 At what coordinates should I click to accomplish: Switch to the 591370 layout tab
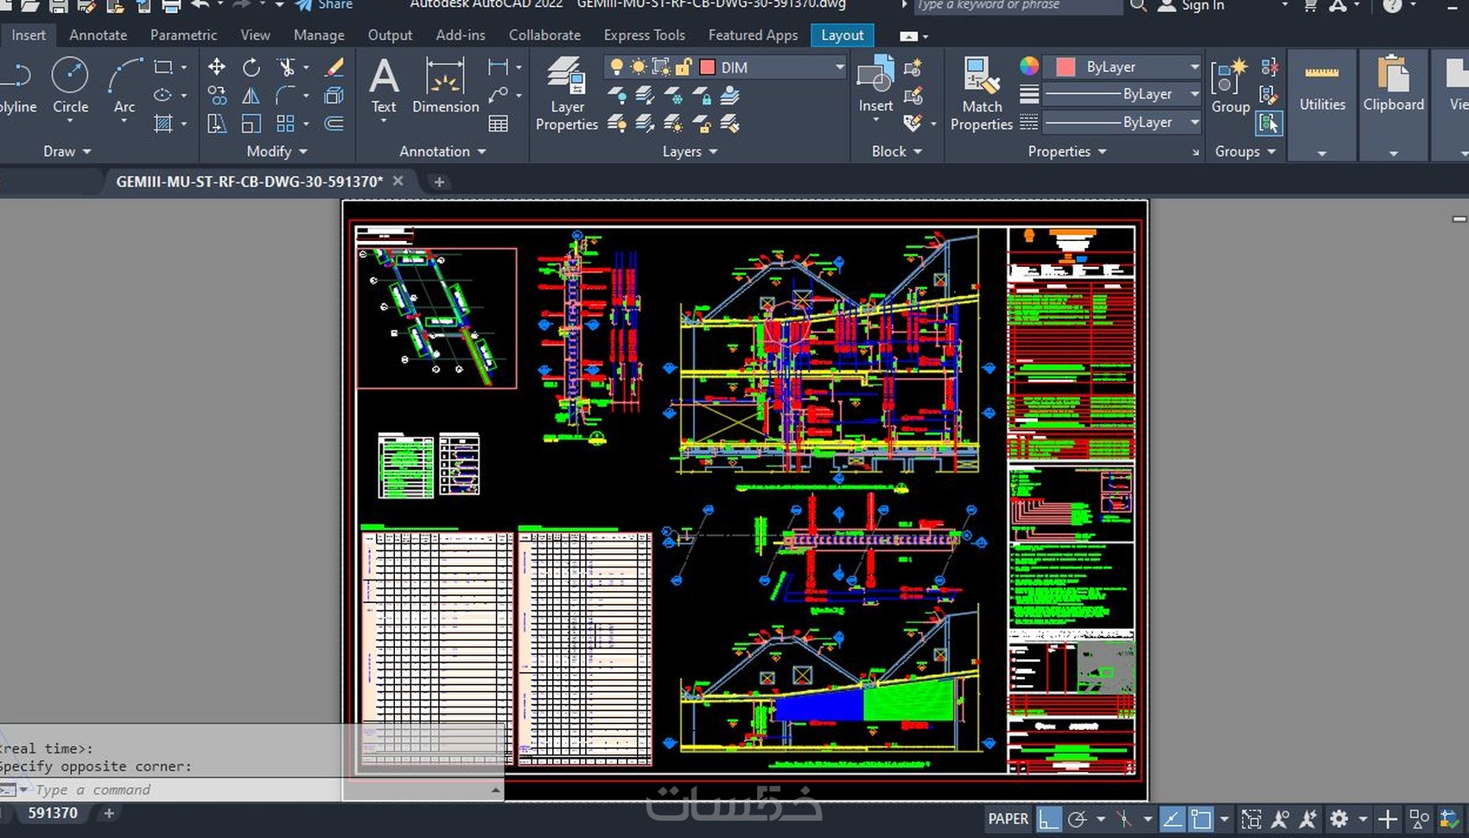coord(53,813)
